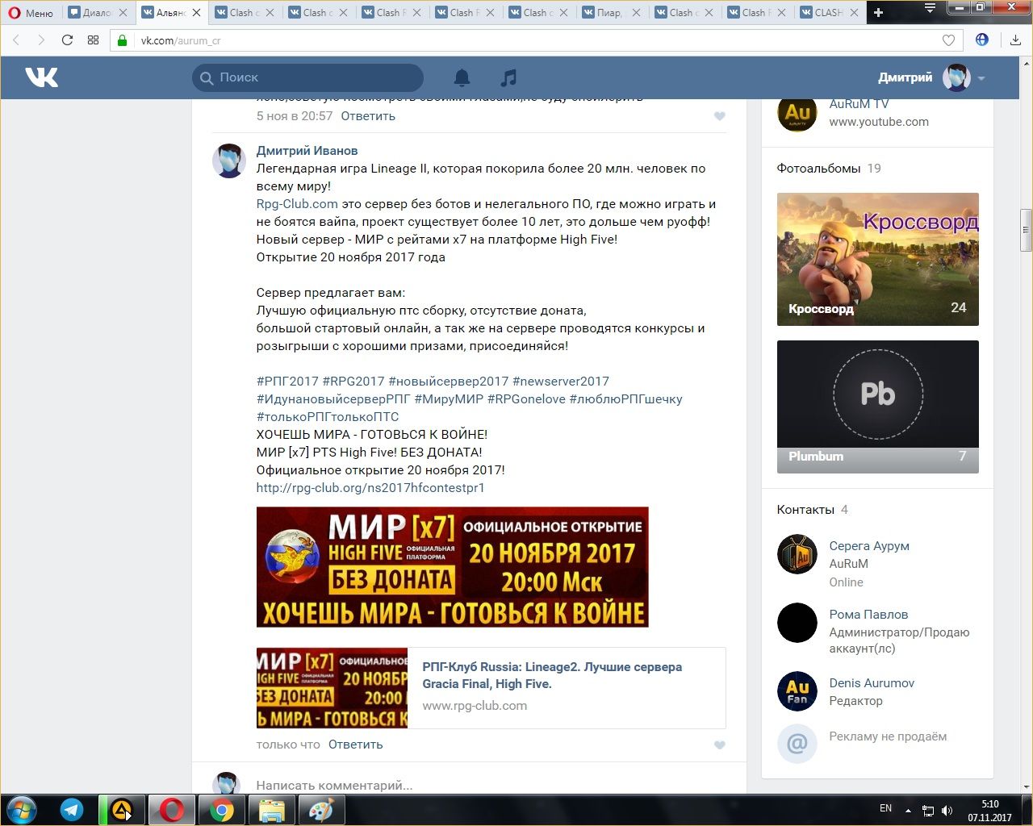Open Windows Start button
Screen dimensions: 1033x826
(22, 810)
